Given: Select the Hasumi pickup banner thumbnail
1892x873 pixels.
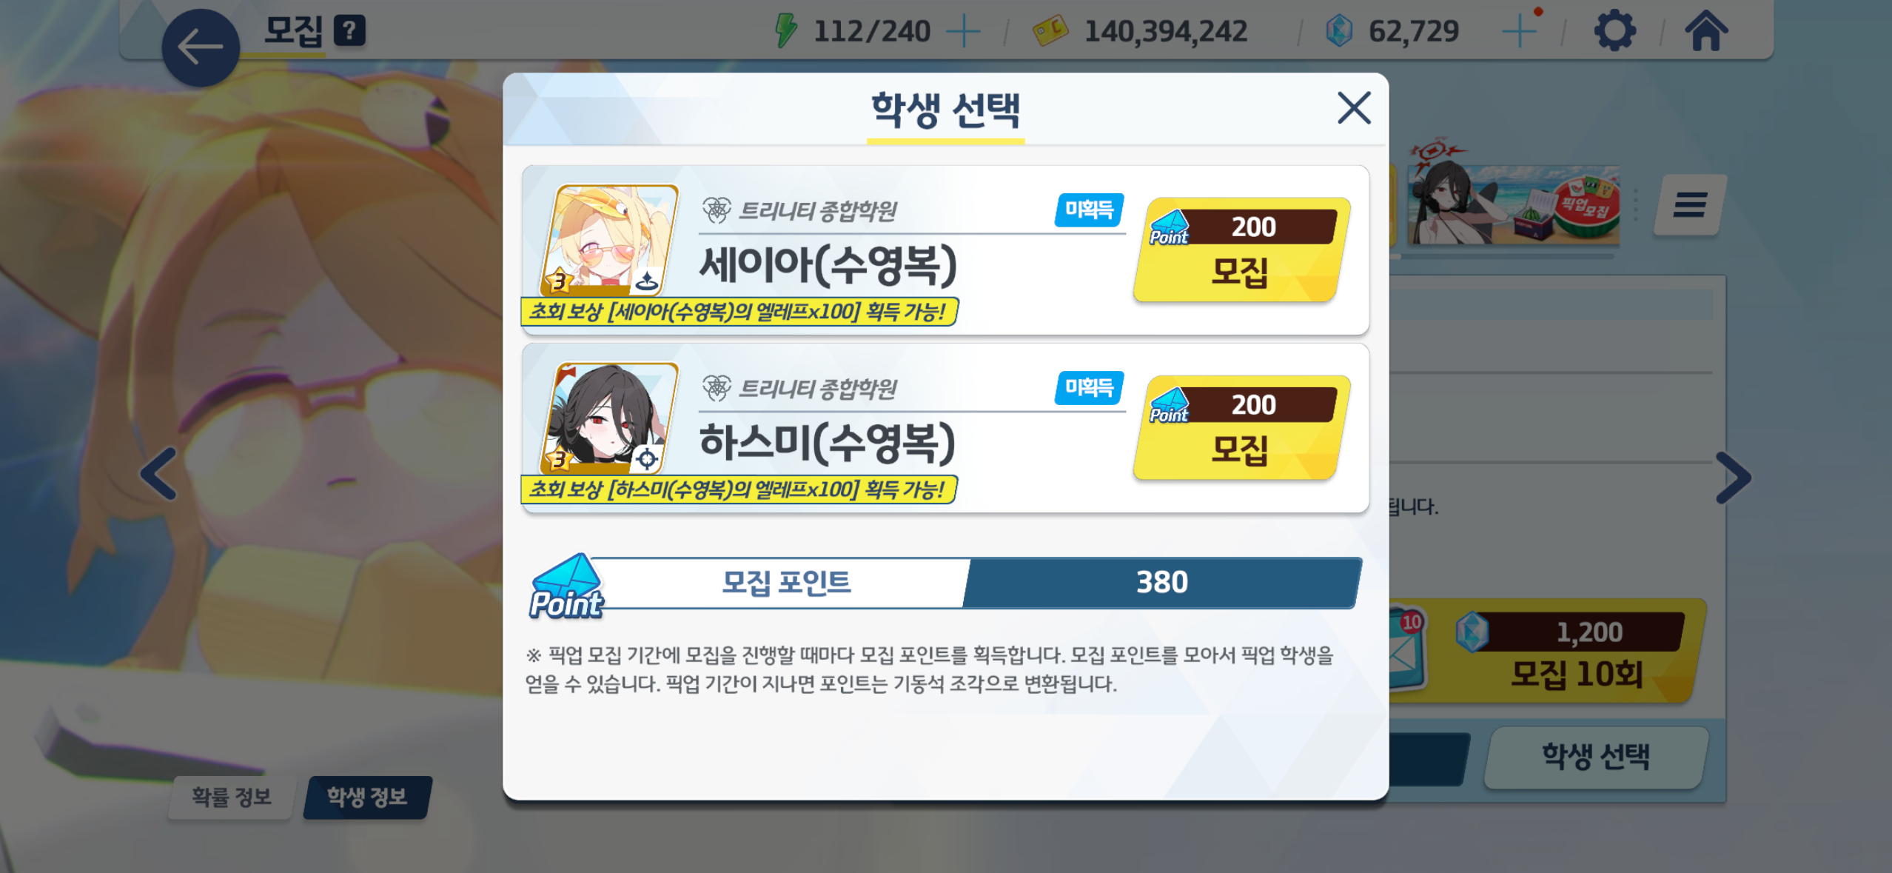Looking at the screenshot, I should pyautogui.click(x=1513, y=198).
